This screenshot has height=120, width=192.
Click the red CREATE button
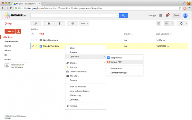click(10, 32)
